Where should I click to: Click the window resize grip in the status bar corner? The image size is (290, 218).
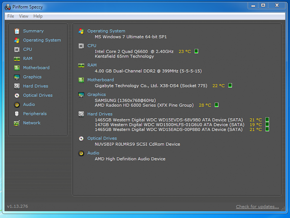pos(283,209)
